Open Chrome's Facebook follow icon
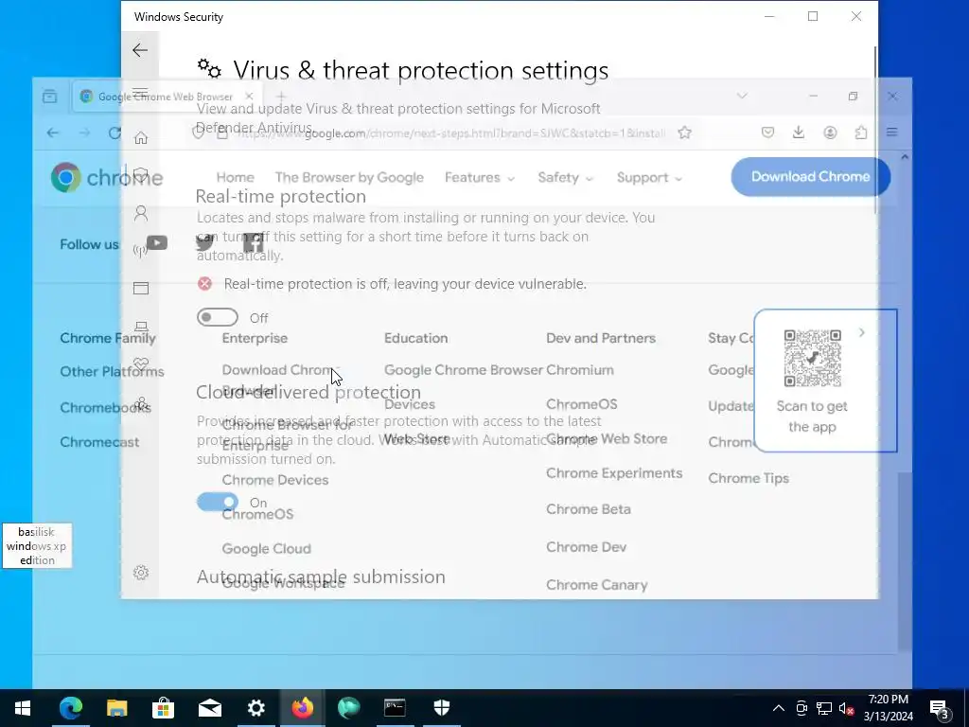This screenshot has height=727, width=969. (x=253, y=243)
